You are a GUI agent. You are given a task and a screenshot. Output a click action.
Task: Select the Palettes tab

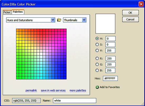(18, 12)
